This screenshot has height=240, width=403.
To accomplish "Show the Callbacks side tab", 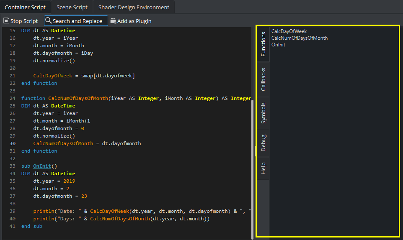I will (263, 79).
